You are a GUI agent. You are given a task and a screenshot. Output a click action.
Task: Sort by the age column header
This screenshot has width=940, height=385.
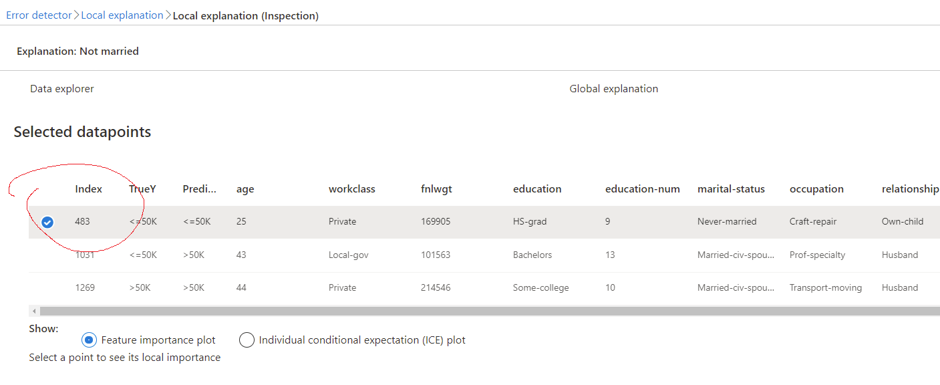(x=245, y=189)
